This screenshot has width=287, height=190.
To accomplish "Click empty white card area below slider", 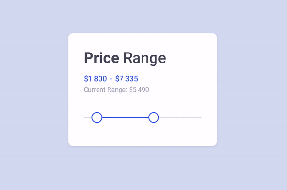I will coord(143,135).
